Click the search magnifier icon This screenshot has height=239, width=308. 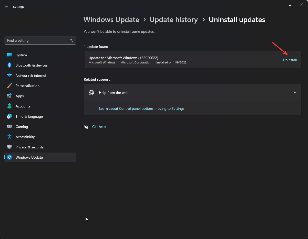point(71,40)
